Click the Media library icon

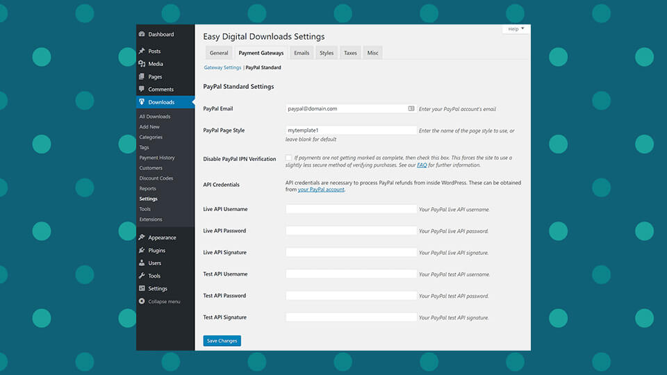(x=142, y=64)
